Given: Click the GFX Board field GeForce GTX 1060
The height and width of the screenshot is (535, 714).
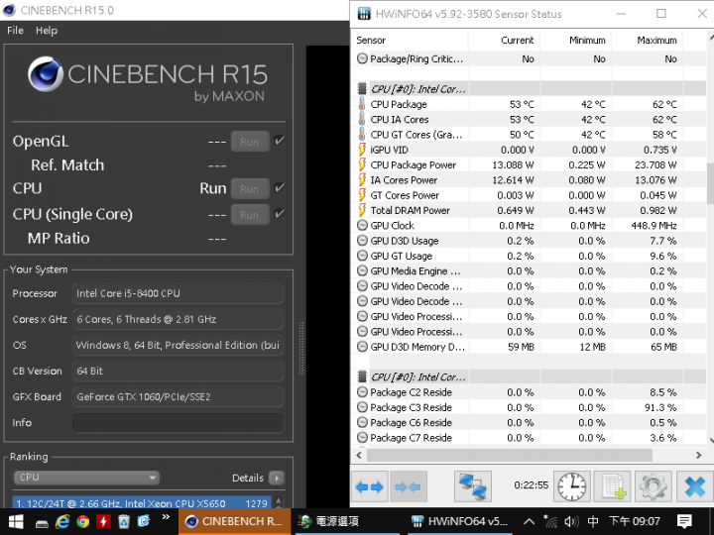Looking at the screenshot, I should [x=178, y=396].
